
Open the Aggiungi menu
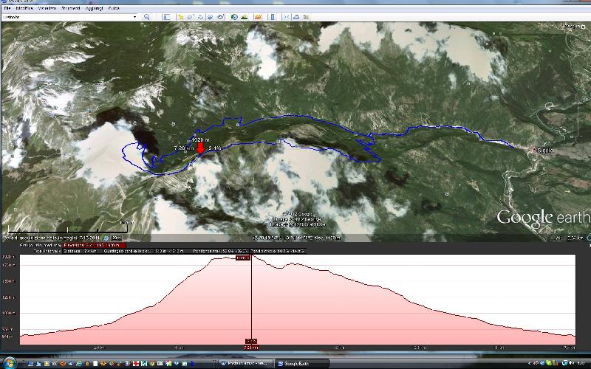click(x=95, y=8)
